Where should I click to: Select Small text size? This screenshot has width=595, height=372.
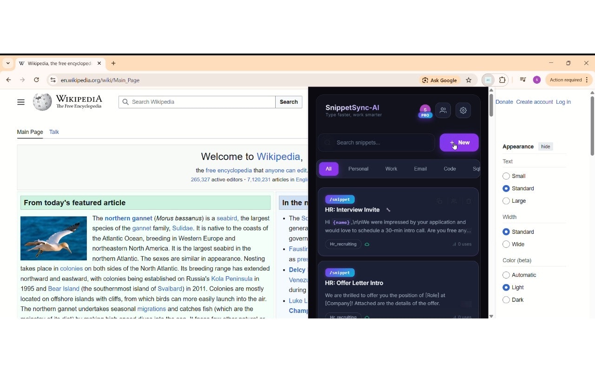(506, 176)
